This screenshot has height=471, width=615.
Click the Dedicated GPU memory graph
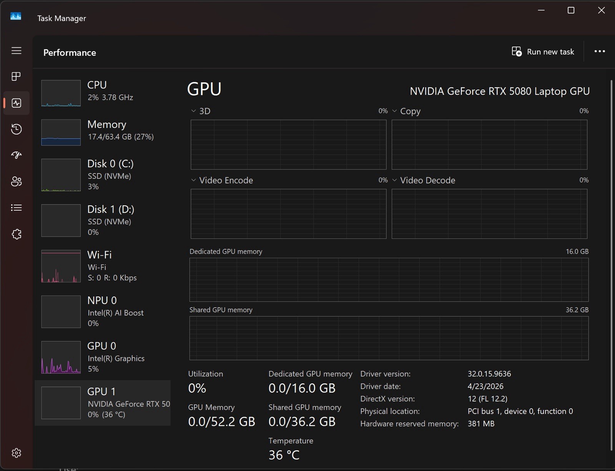(x=389, y=280)
